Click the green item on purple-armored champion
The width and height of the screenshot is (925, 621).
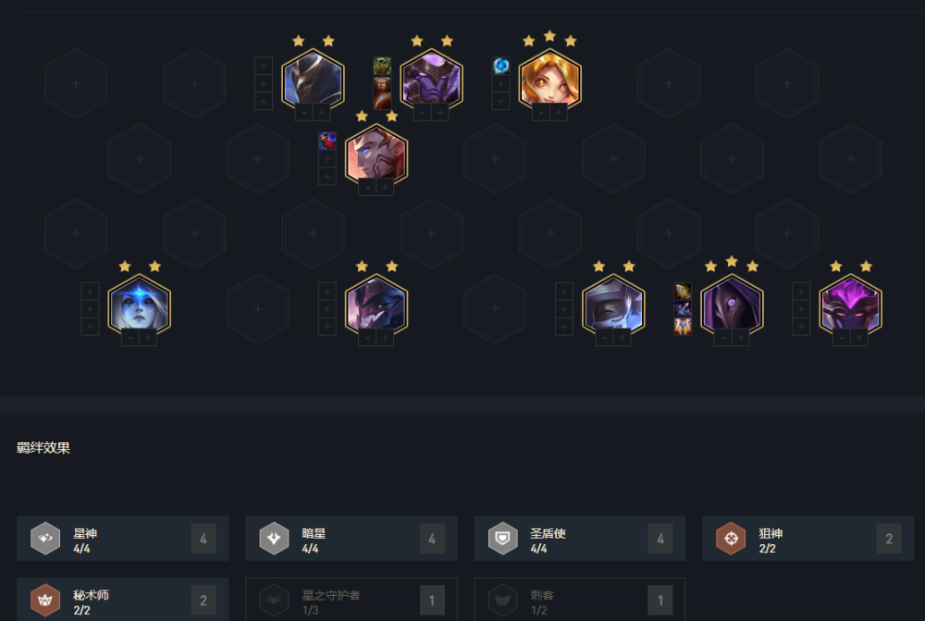(x=382, y=66)
